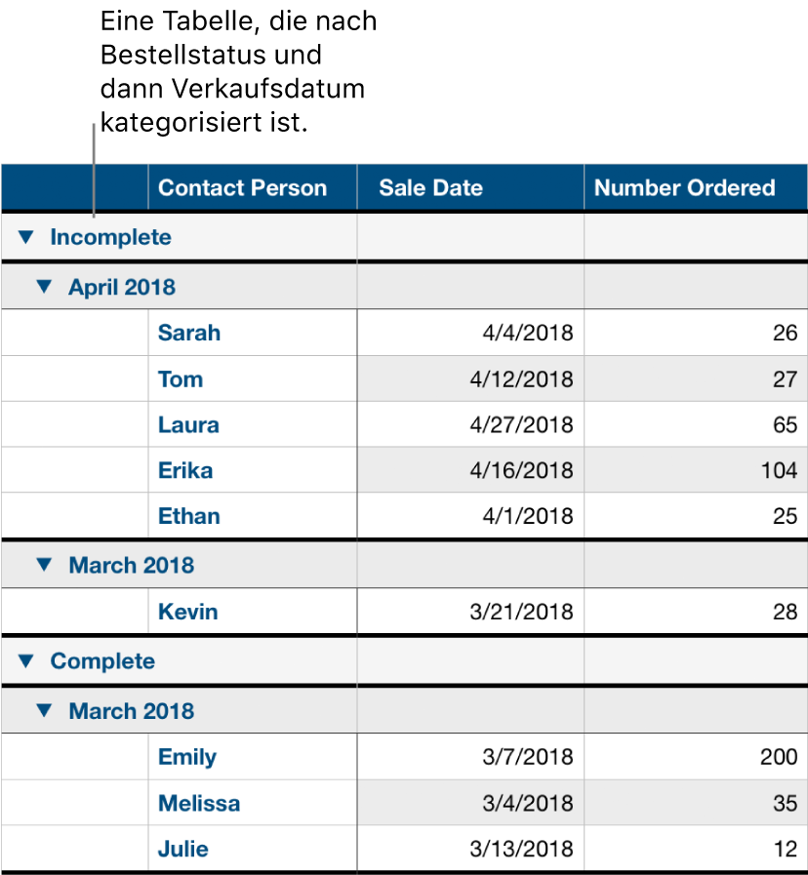The width and height of the screenshot is (808, 875).
Task: Click the Incomplete disclosure triangle icon
Action: pyautogui.click(x=25, y=236)
